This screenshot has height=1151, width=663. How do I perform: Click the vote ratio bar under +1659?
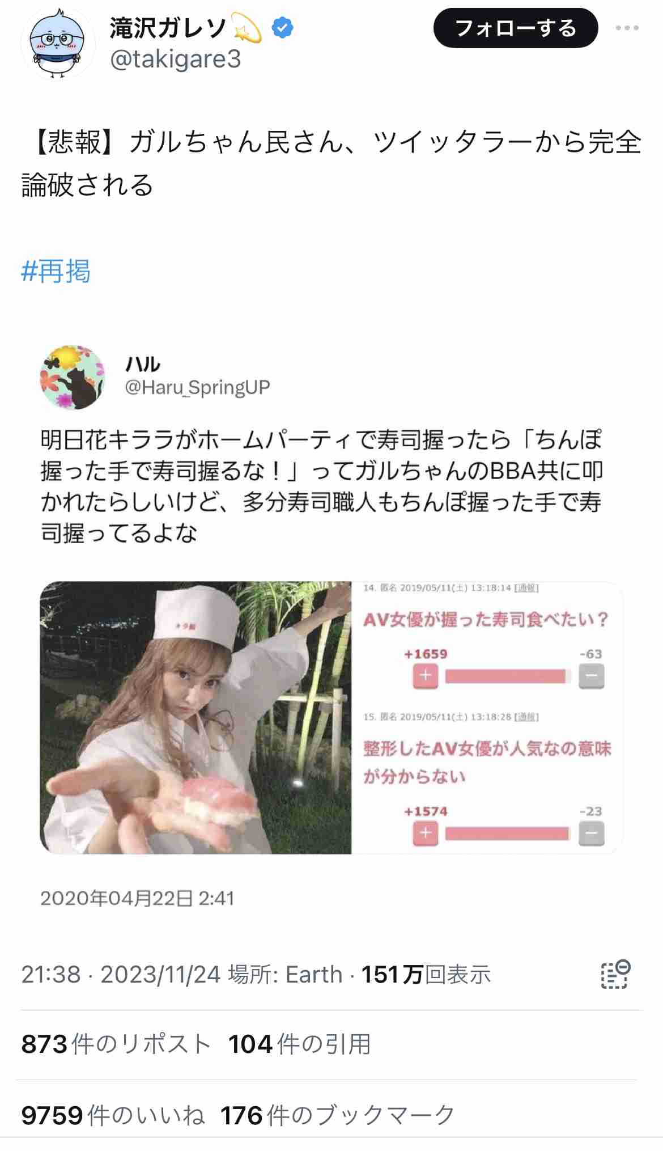(x=508, y=676)
